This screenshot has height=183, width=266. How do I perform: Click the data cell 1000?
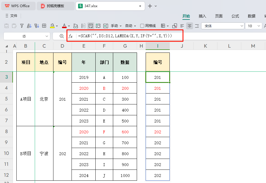pyautogui.click(x=125, y=175)
